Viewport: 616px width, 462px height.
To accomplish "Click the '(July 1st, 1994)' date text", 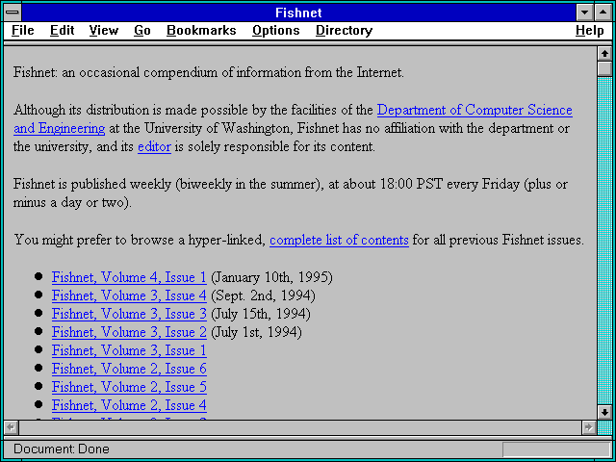I will coord(257,332).
